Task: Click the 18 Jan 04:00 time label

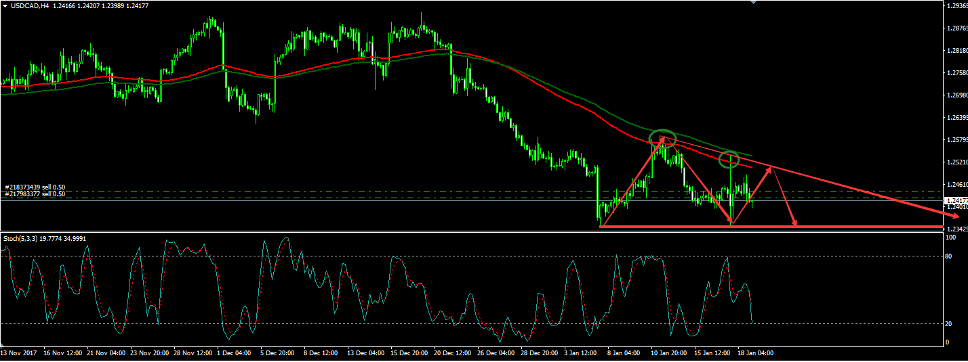Action: [x=756, y=353]
